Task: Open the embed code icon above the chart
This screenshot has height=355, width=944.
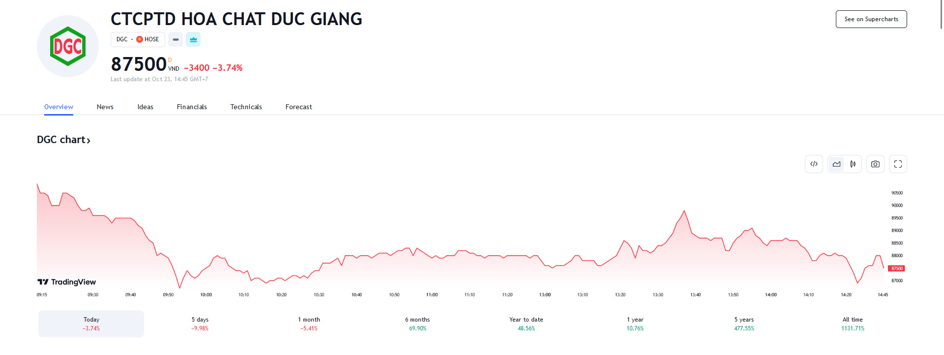Action: click(x=814, y=164)
